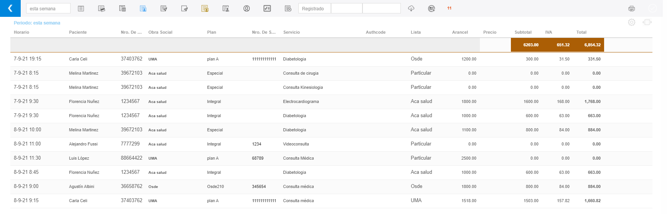
Task: Click the red number 11 counter
Action: click(x=449, y=8)
